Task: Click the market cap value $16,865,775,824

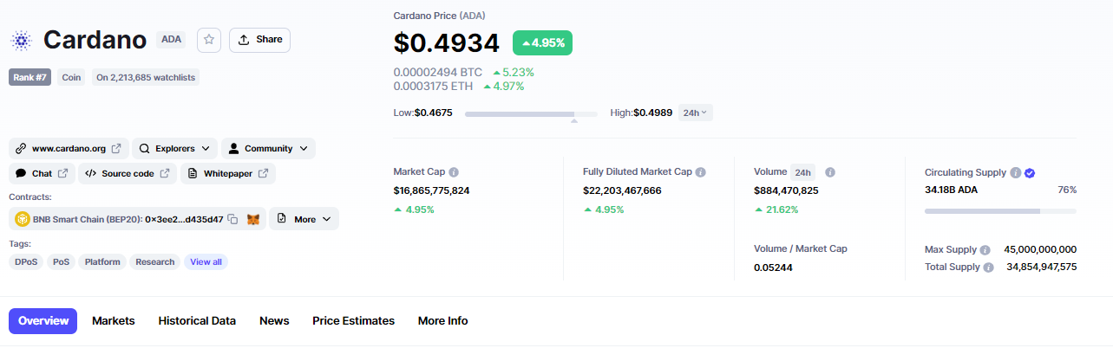Action: pos(431,190)
